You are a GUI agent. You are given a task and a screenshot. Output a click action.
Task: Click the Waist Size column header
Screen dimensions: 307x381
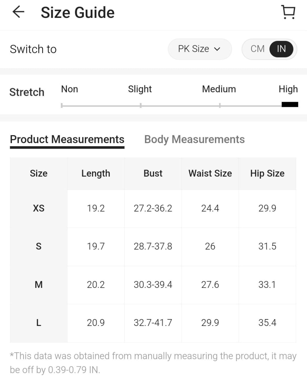coord(210,173)
